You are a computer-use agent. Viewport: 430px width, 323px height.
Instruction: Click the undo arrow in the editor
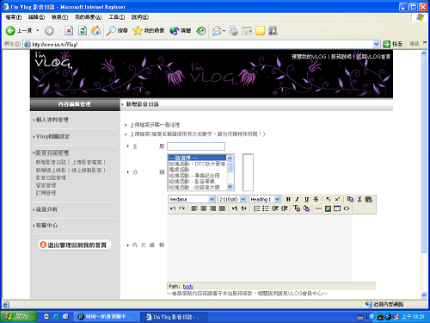coord(173,208)
